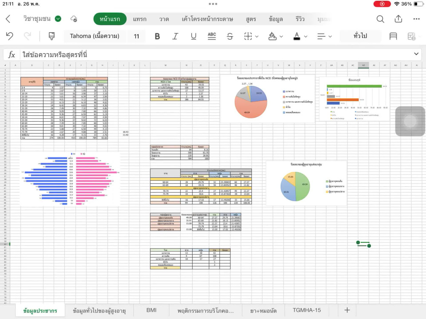
Task: Tap the red screen recording indicator
Action: coord(382,4)
